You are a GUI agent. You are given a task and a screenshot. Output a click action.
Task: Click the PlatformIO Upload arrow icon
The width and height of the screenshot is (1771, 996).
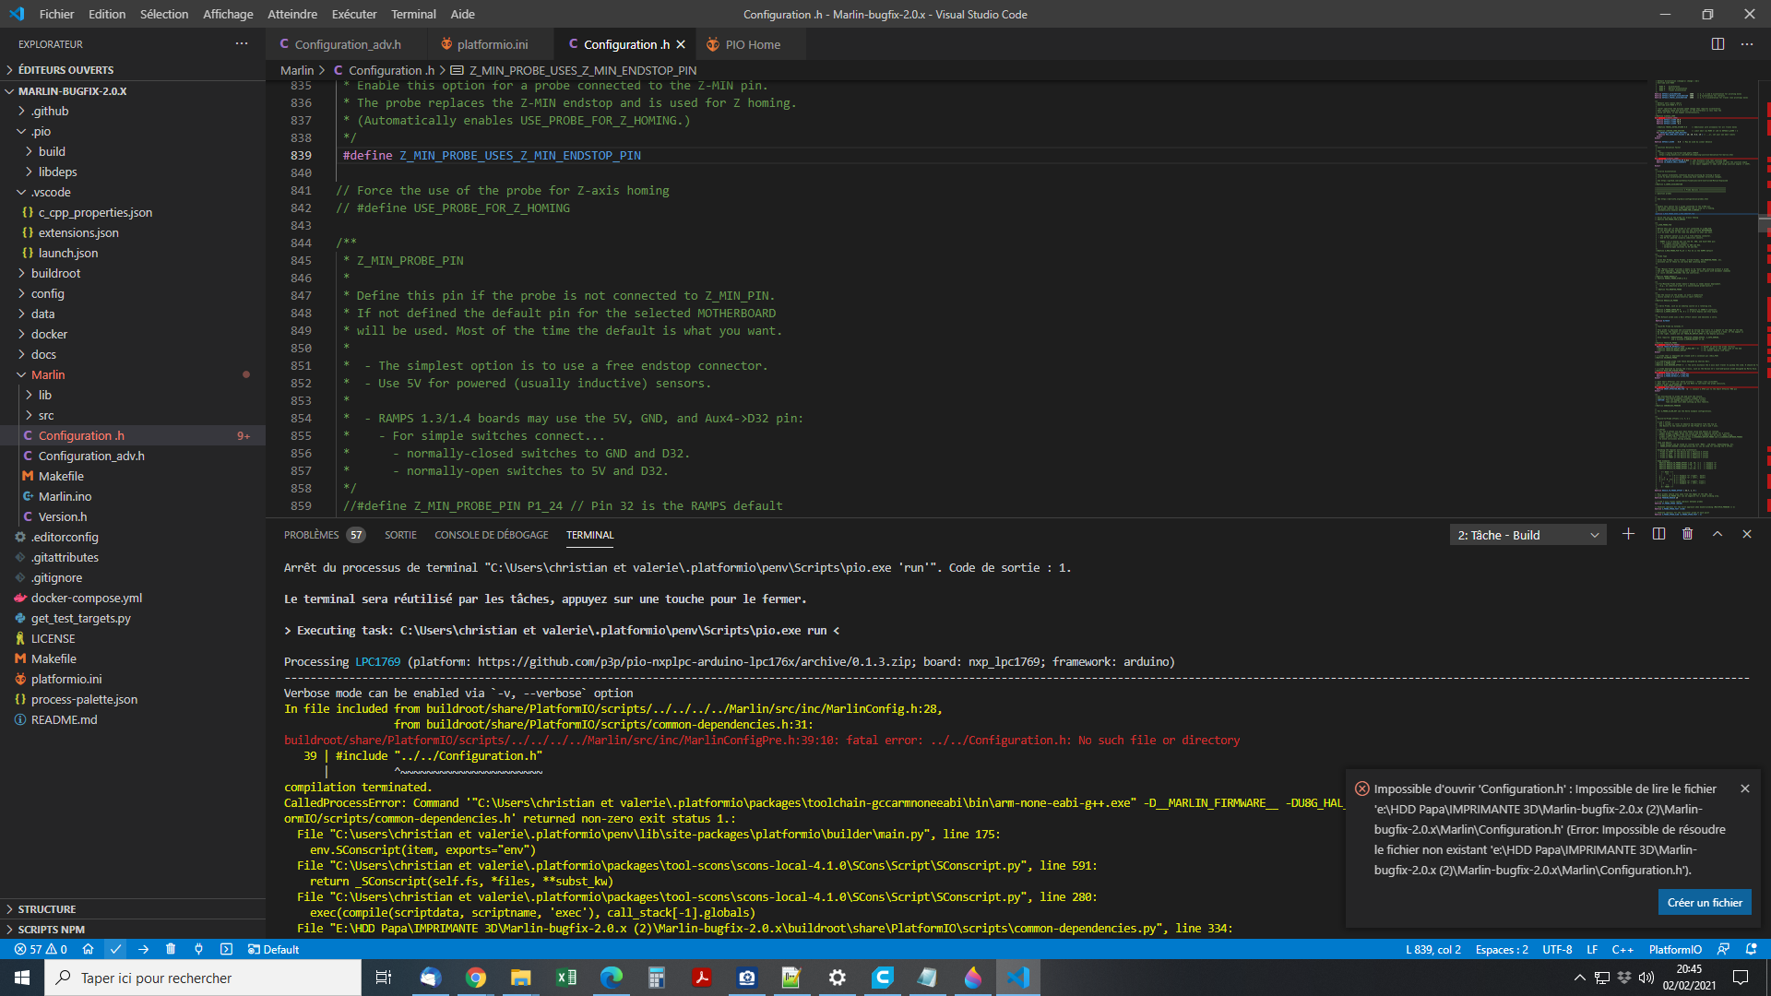[143, 949]
